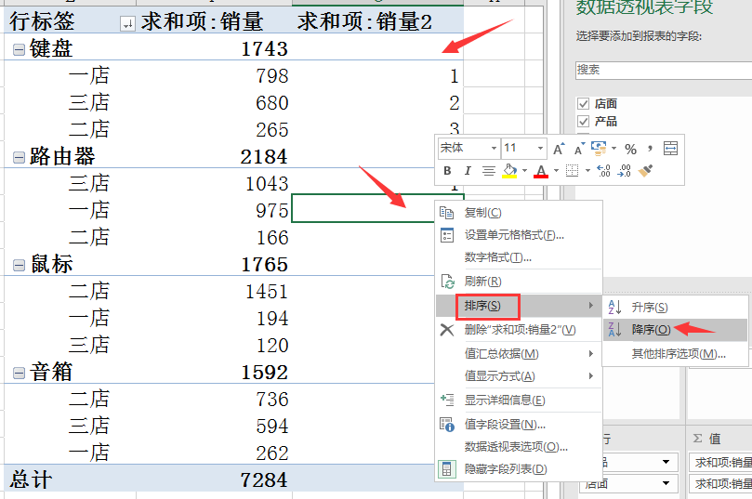Toggle bold in the mini toolbar
This screenshot has width=752, height=499.
click(447, 171)
